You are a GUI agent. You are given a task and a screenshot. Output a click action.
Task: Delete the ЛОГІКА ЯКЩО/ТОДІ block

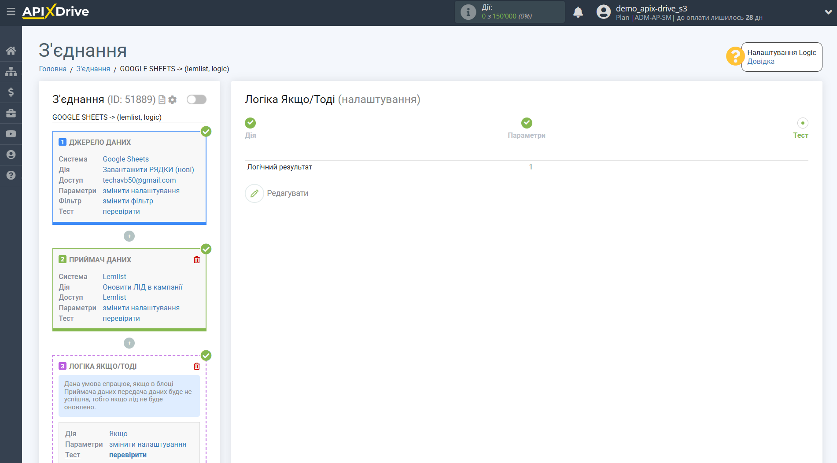tap(197, 366)
